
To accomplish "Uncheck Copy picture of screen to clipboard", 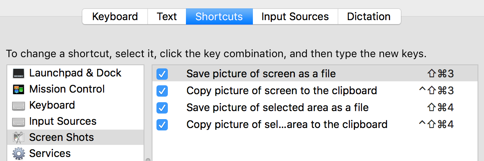I will (162, 91).
